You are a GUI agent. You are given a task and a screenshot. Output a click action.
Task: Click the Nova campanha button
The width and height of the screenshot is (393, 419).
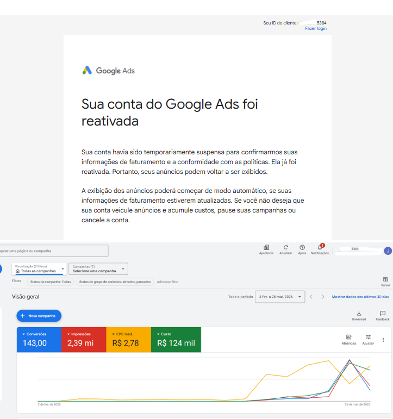[x=39, y=316]
